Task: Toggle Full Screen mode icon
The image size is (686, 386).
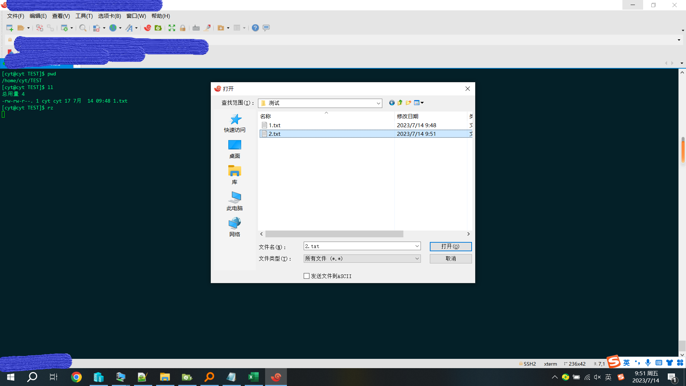Action: (172, 28)
